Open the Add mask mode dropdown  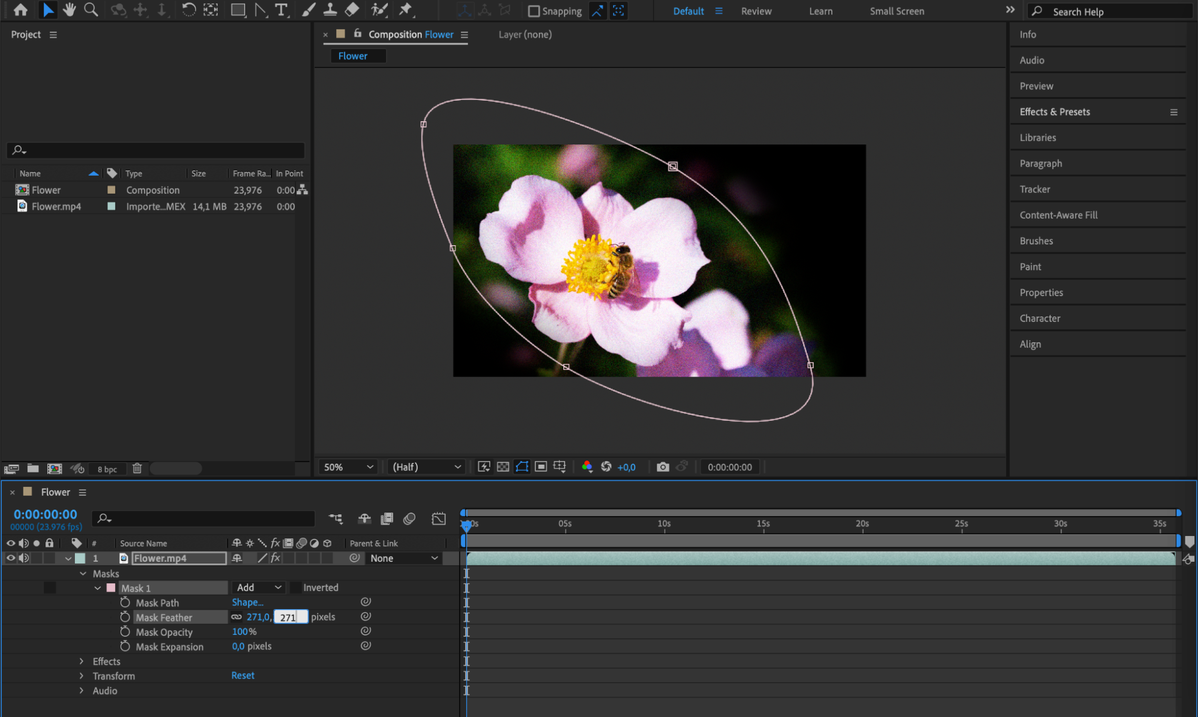[x=258, y=588]
